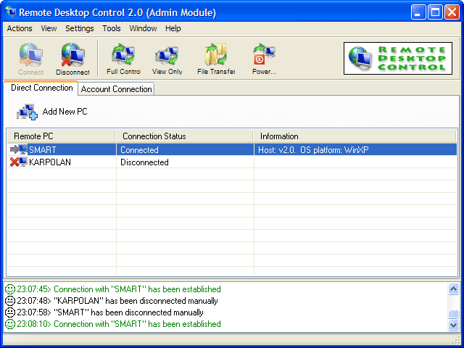Click the 23:08:10 connection established log line
This screenshot has width=464, height=348.
pos(119,324)
